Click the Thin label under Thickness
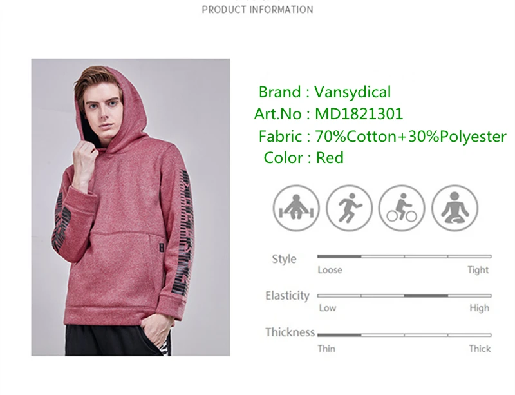 pos(326,349)
